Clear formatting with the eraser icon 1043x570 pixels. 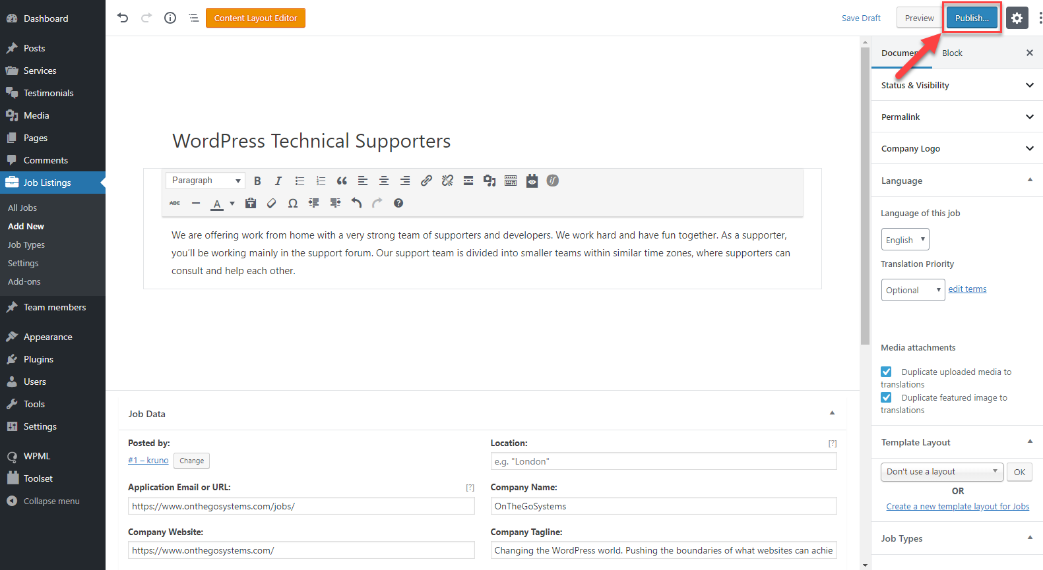point(272,203)
